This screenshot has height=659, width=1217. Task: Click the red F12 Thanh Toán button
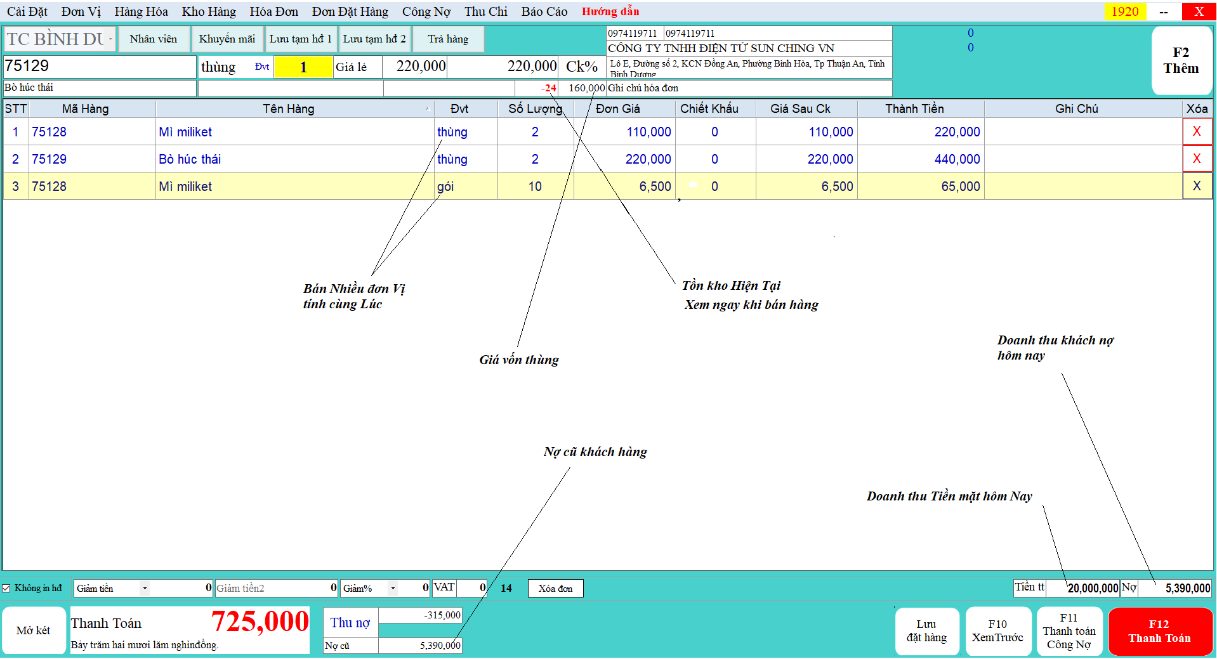click(1160, 631)
